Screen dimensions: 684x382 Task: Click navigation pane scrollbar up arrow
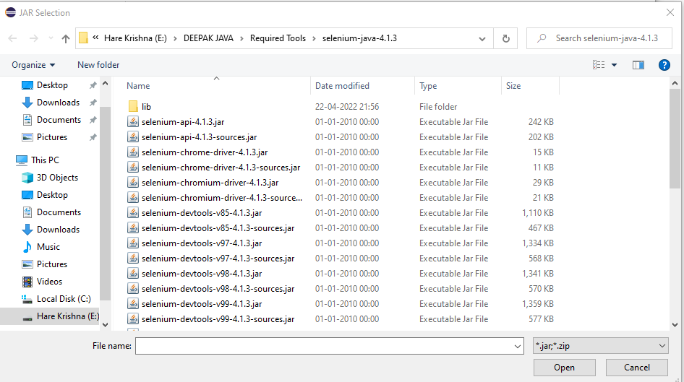[105, 83]
